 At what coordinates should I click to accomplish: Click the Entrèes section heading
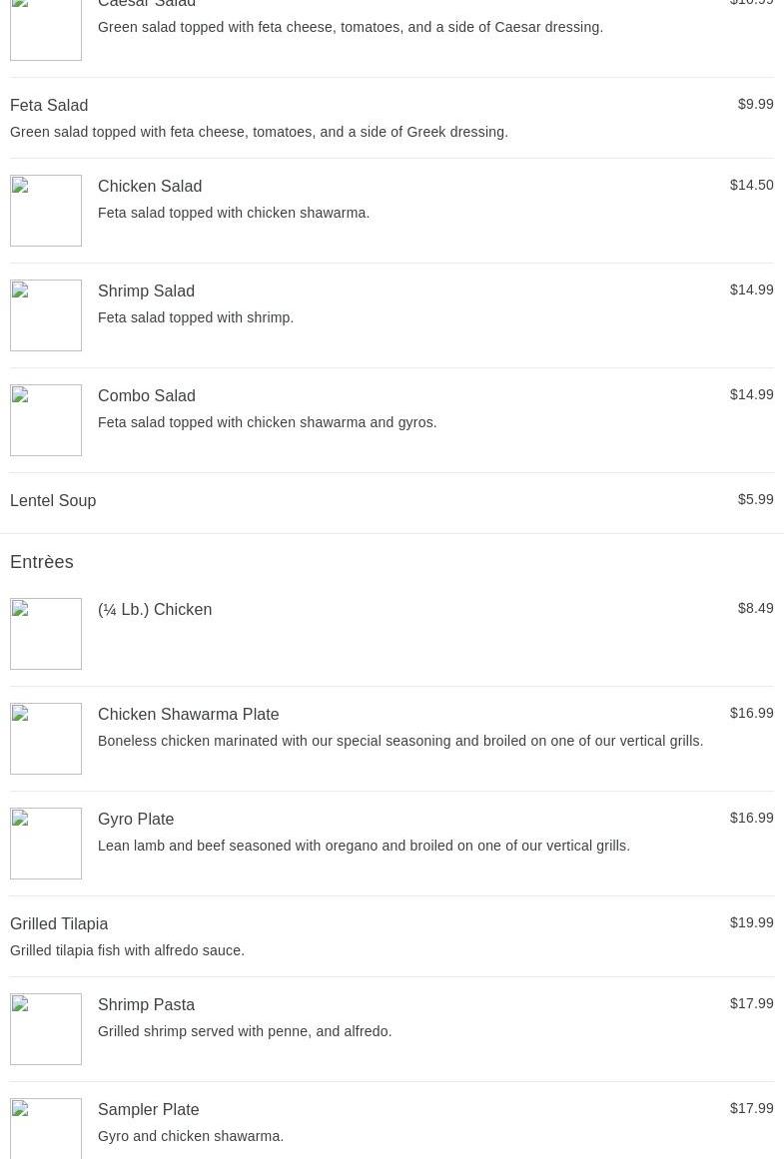pos(42,562)
